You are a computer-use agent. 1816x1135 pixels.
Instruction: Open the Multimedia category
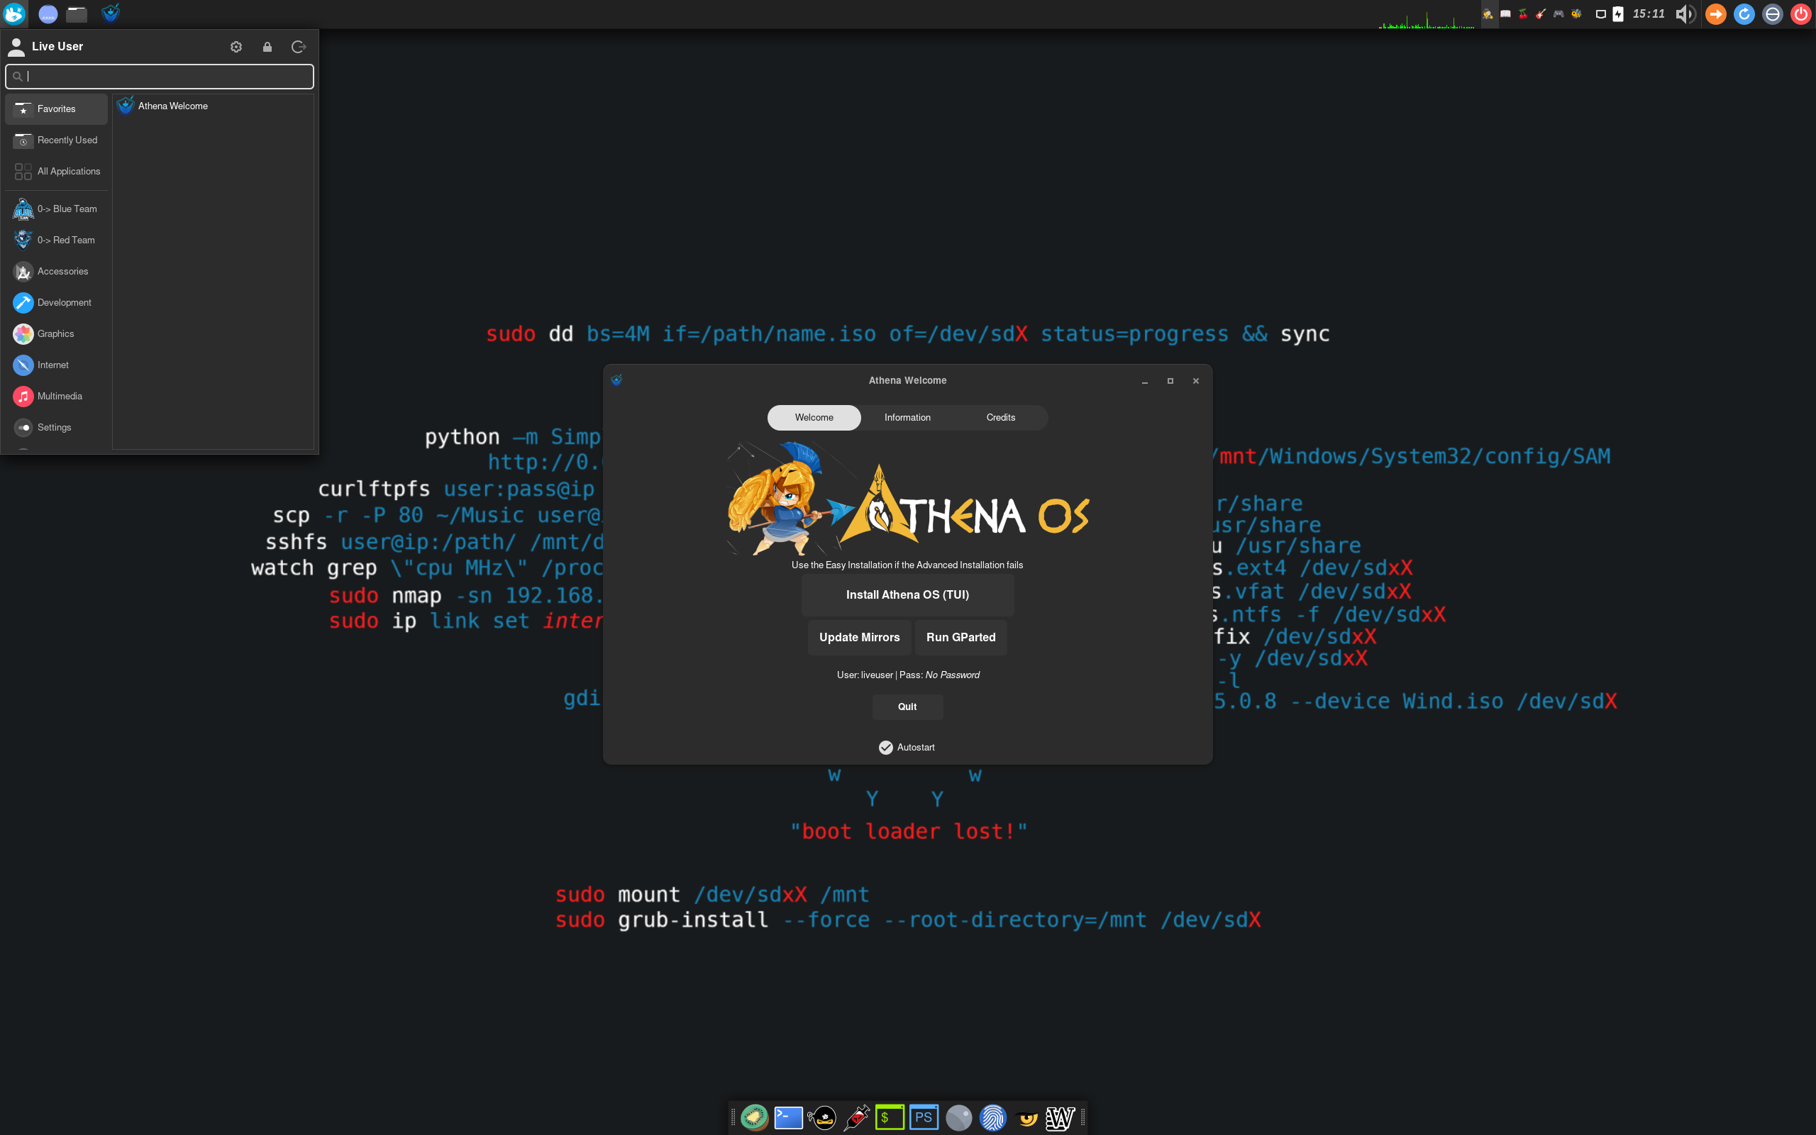pyautogui.click(x=56, y=397)
